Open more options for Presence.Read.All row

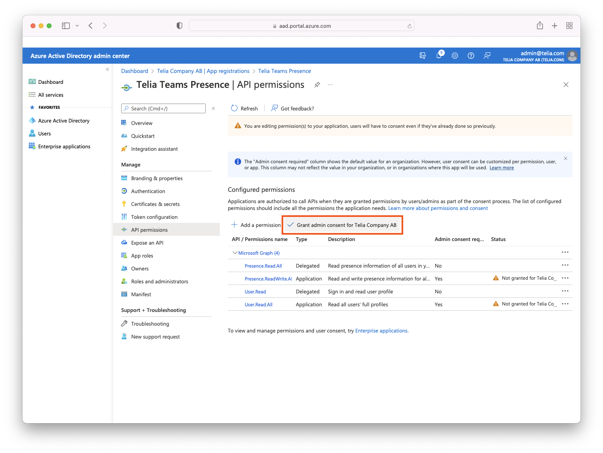click(565, 265)
